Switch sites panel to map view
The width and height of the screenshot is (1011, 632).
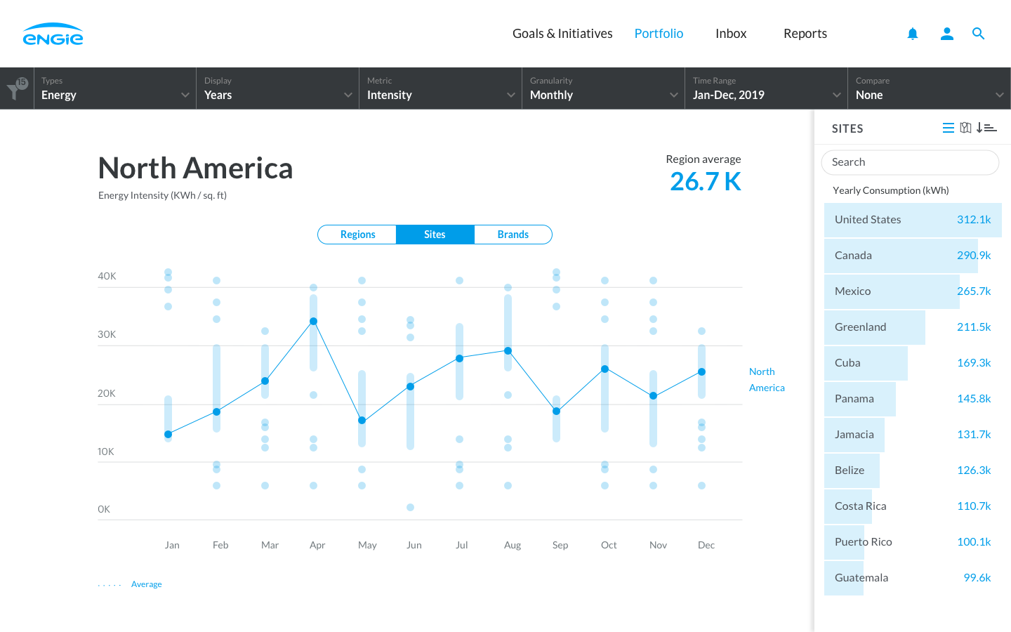[966, 128]
